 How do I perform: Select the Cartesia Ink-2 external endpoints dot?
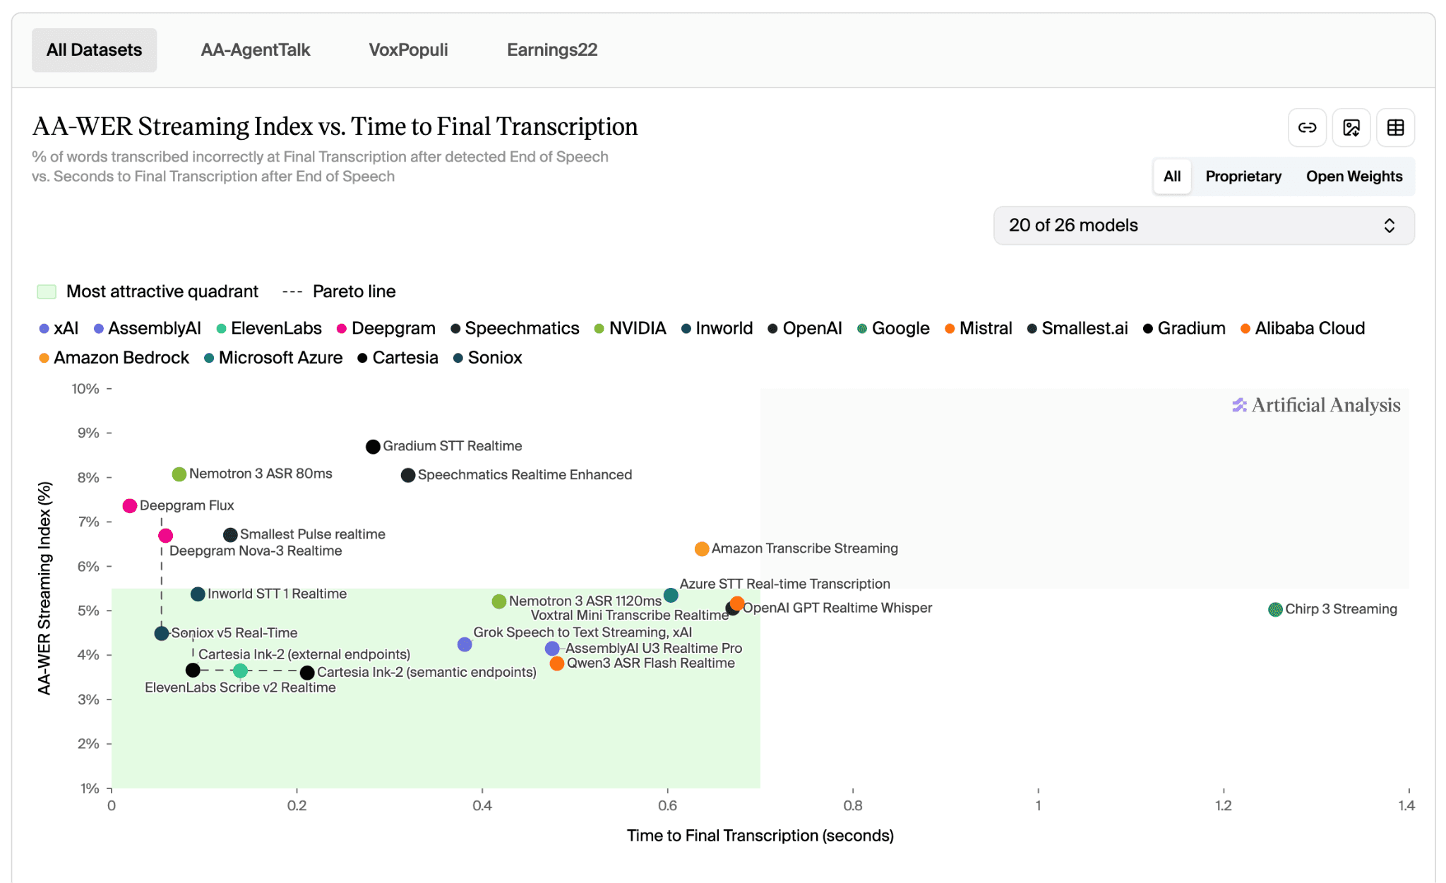tap(193, 670)
